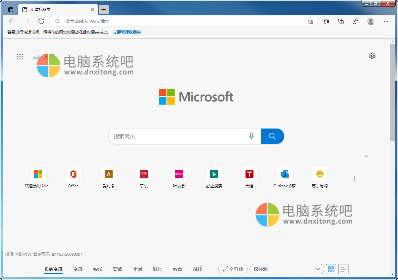This screenshot has height=280, width=398.
Task: Click 增值电信业务经营许可证 license text
Action: pos(44,254)
